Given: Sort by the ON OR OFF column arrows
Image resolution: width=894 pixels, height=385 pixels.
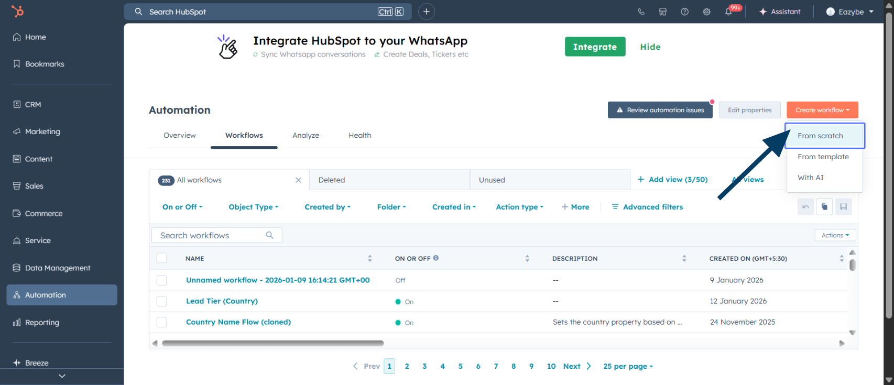Looking at the screenshot, I should tap(527, 258).
